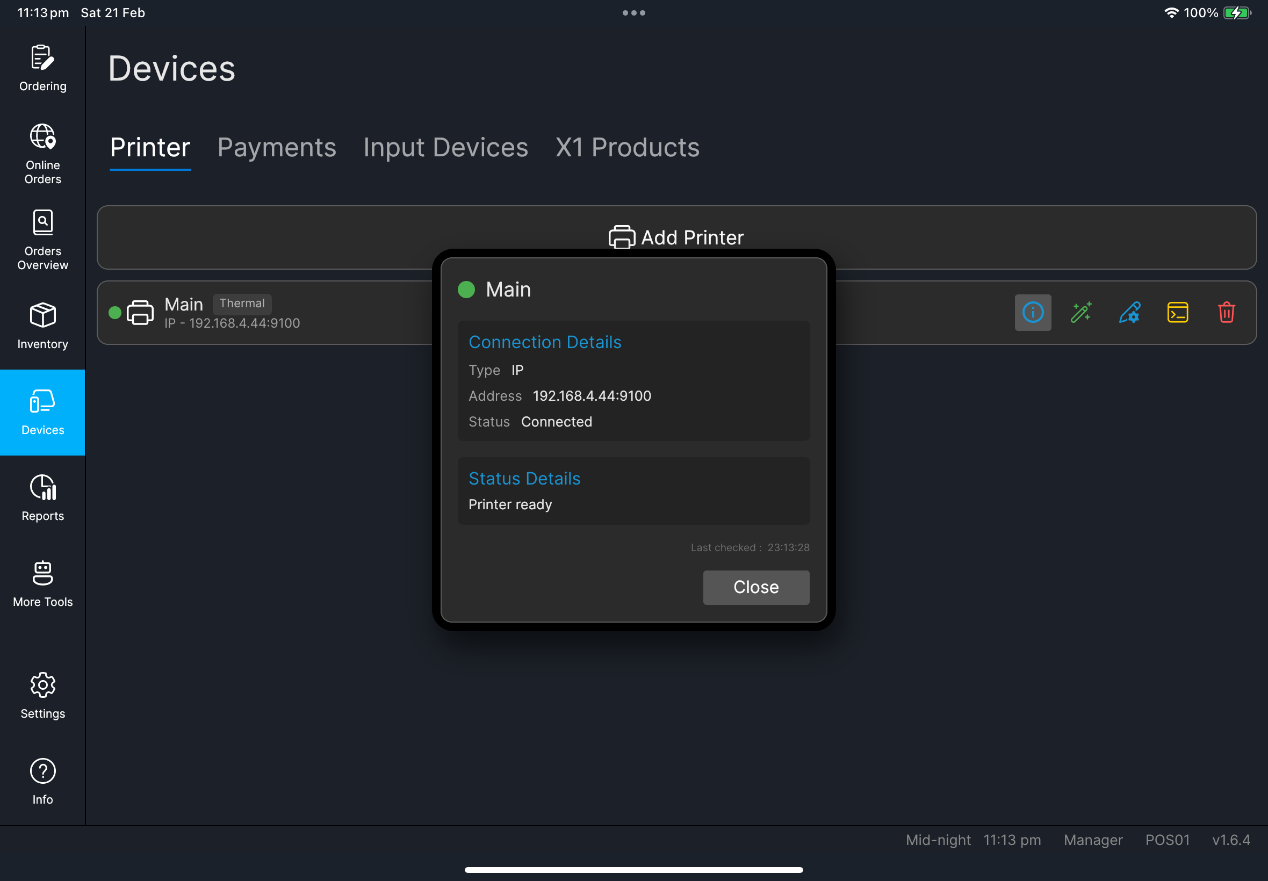Open the Inventory section from the sidebar
This screenshot has height=881, width=1268.
click(x=42, y=326)
